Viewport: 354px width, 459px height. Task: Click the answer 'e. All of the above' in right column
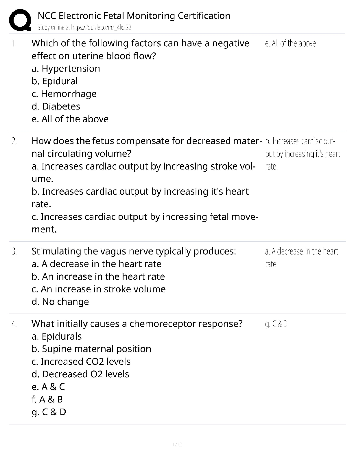click(290, 43)
